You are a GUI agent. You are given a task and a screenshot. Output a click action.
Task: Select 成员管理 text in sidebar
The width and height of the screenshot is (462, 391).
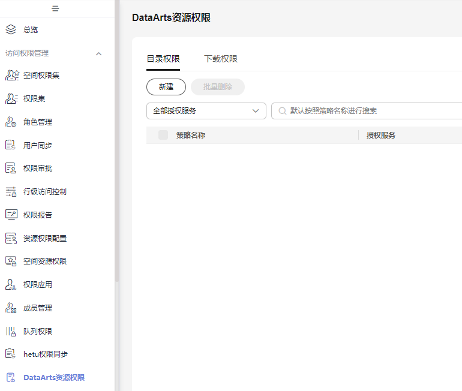(38, 308)
